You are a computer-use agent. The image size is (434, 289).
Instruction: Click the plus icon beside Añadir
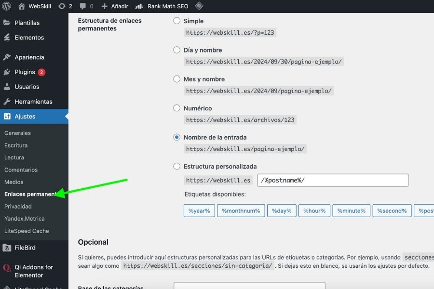click(x=104, y=6)
